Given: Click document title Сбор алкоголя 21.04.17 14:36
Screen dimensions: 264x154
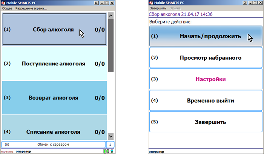Looking at the screenshot, I should tap(181, 14).
